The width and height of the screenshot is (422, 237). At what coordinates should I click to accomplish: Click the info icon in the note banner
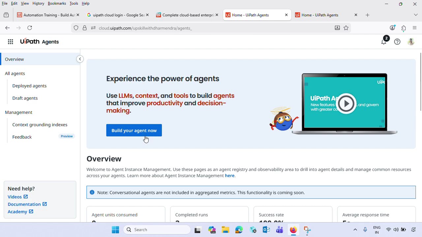coord(92,192)
